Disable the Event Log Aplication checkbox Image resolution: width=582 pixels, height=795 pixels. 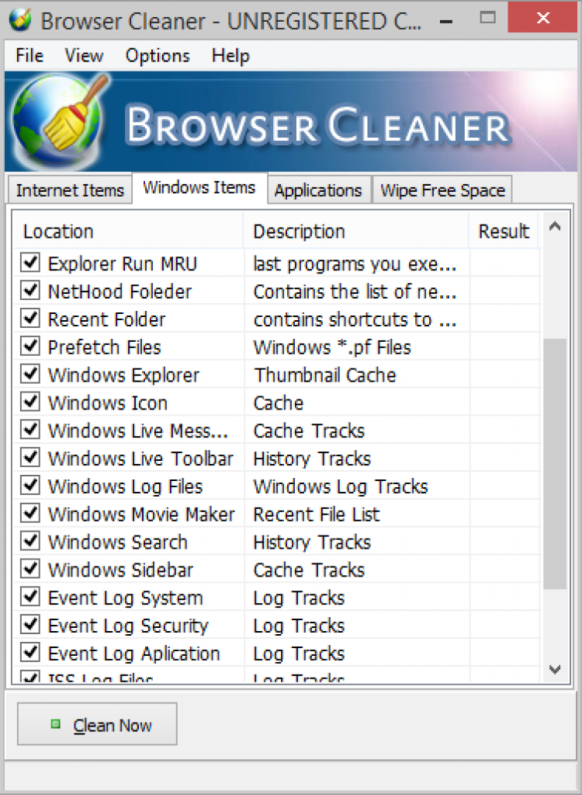tap(30, 653)
